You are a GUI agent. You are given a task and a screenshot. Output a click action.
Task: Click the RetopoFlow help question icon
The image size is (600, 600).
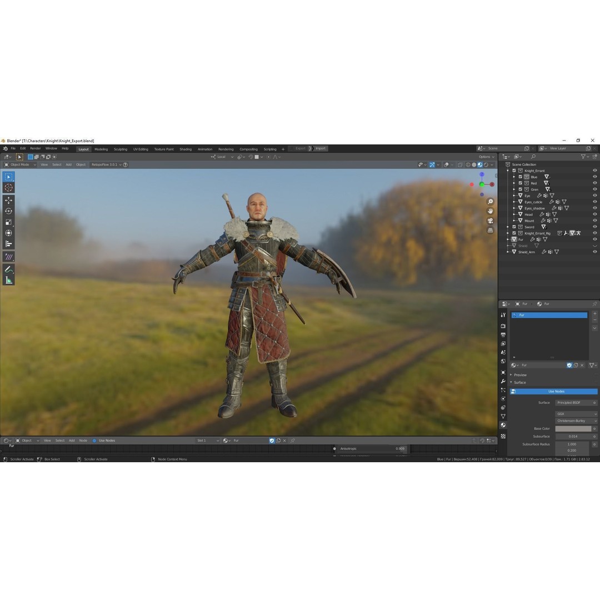[x=125, y=164]
